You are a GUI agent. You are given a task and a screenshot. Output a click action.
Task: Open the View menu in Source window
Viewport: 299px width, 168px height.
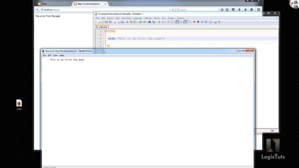click(56, 56)
